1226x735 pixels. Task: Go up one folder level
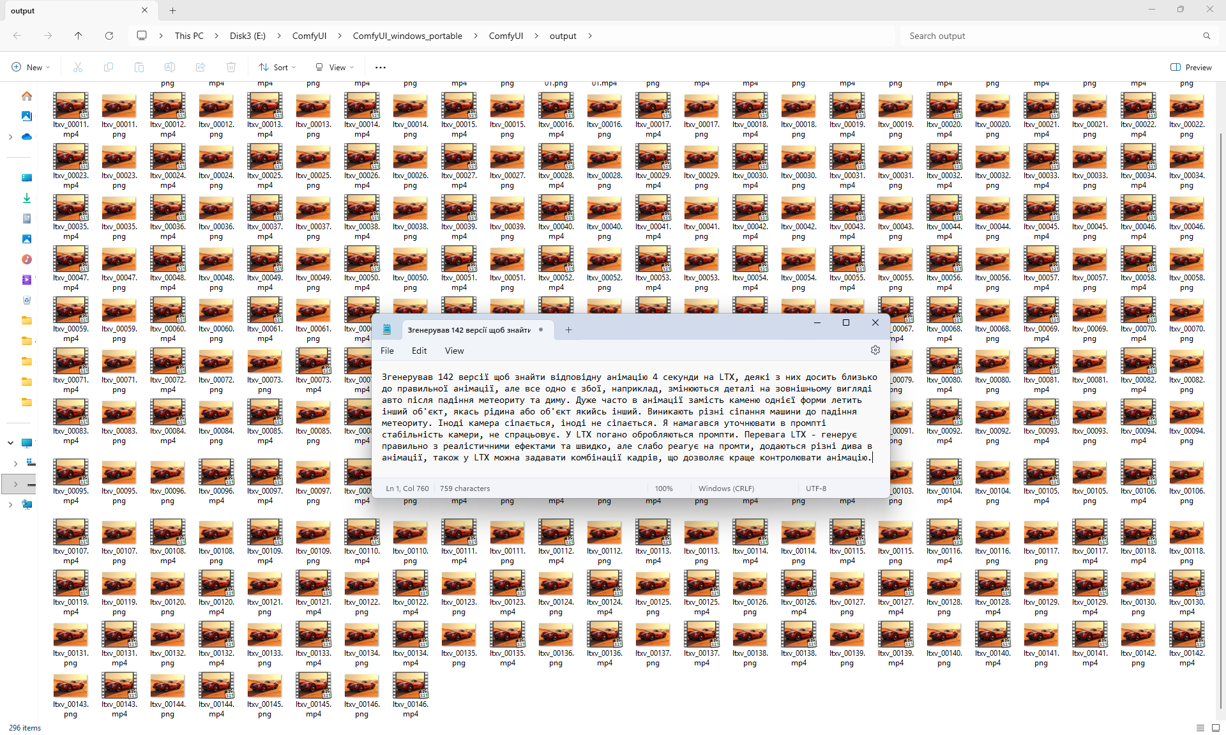(78, 36)
